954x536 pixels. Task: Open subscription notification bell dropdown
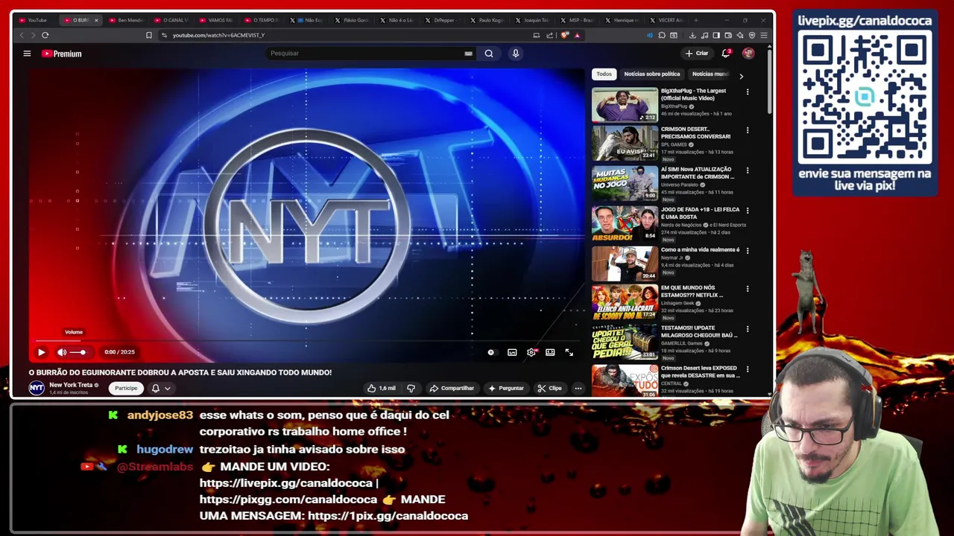(x=161, y=388)
